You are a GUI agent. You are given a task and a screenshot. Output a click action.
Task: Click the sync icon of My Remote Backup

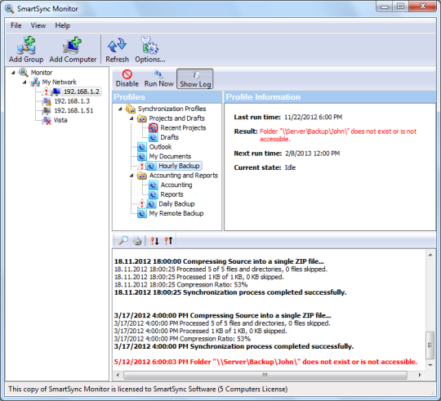[x=142, y=214]
